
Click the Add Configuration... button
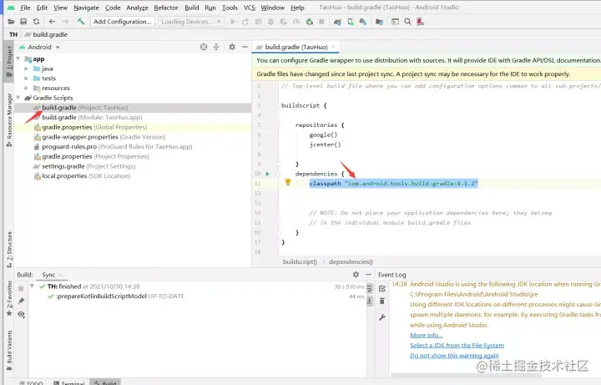[x=122, y=22]
